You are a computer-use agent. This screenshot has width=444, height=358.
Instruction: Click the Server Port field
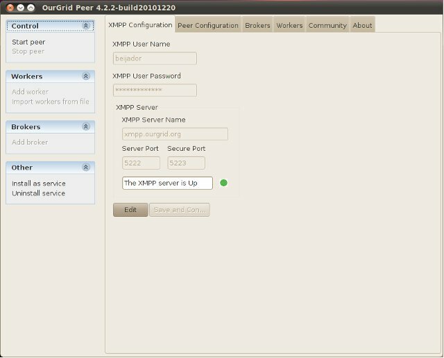click(141, 163)
